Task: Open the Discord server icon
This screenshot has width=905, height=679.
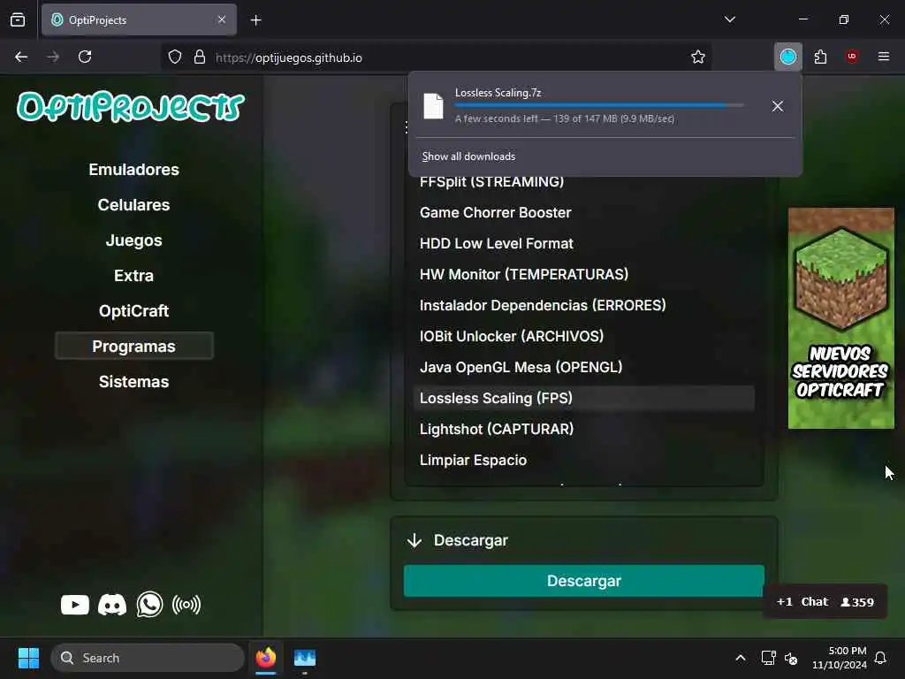Action: [x=112, y=605]
